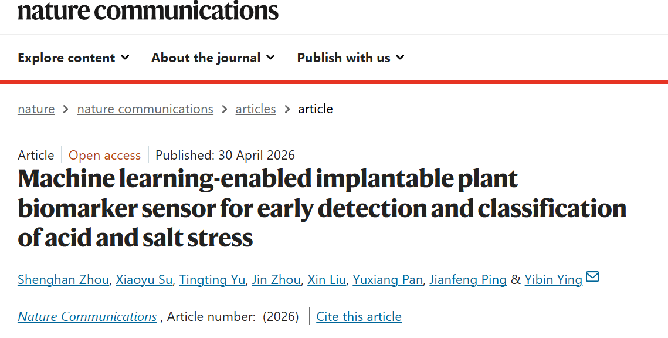Viewport: 668px width, 338px height.
Task: Open author Jin Zhou's link
Action: [276, 279]
